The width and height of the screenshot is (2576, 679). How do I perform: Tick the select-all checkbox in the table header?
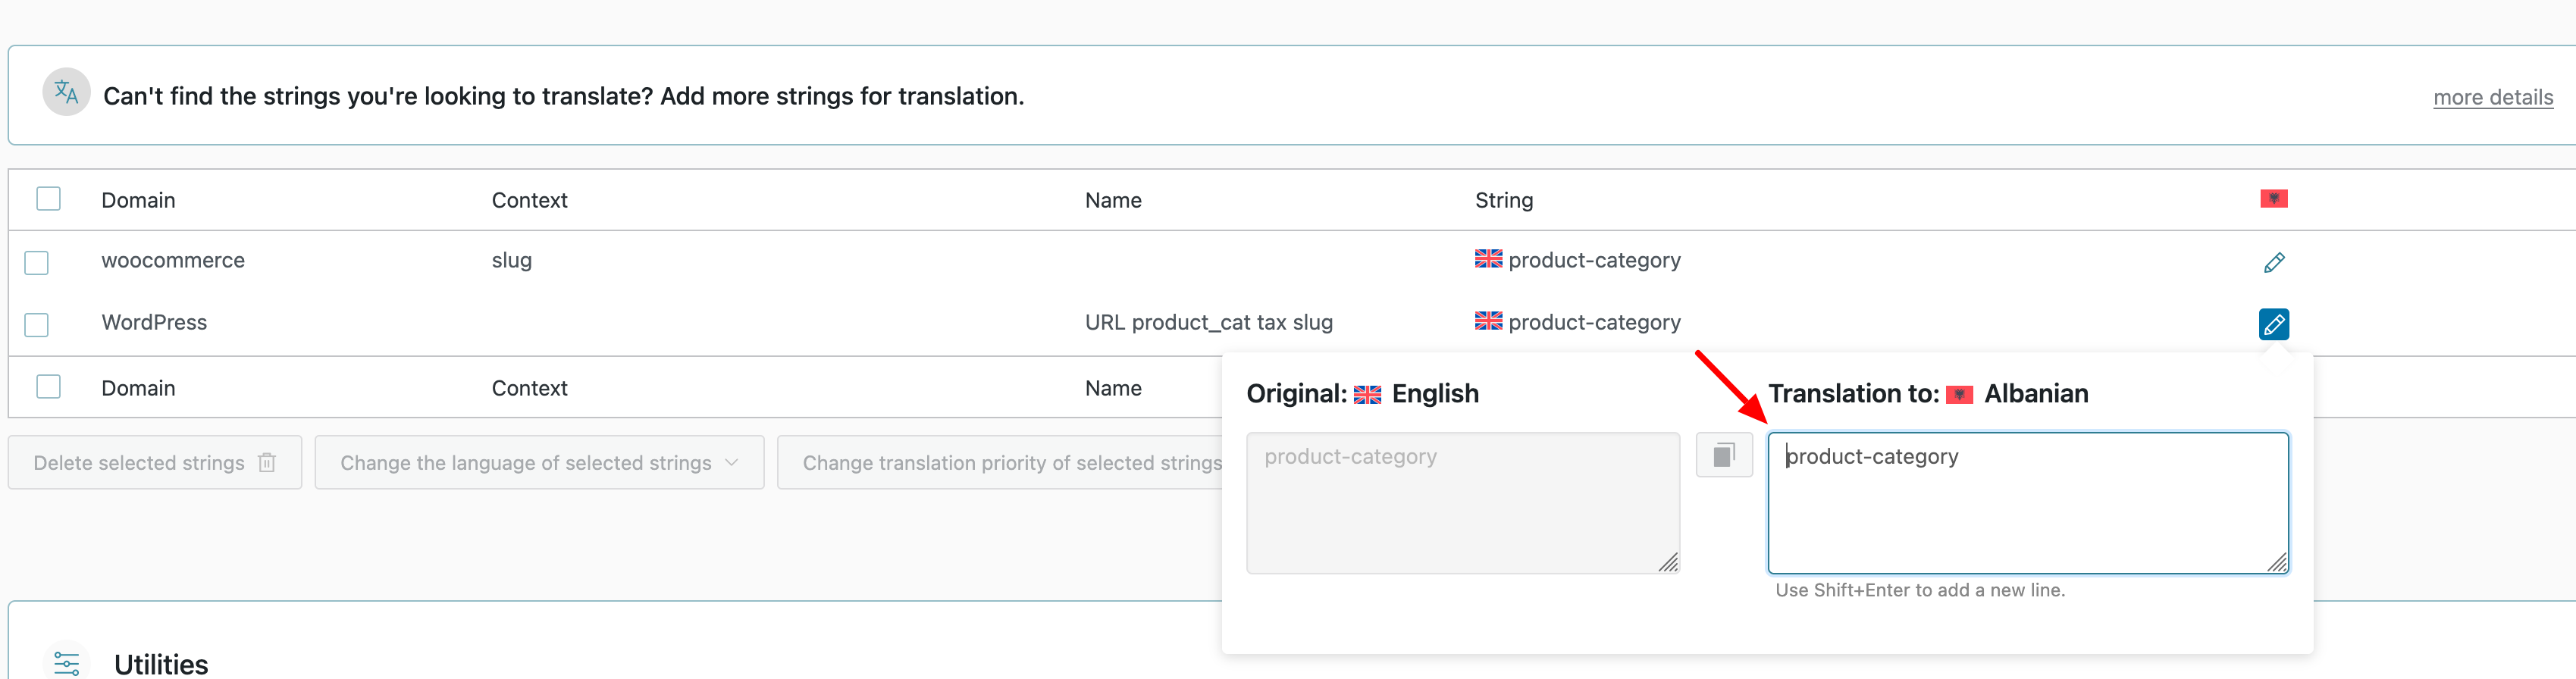(x=48, y=199)
